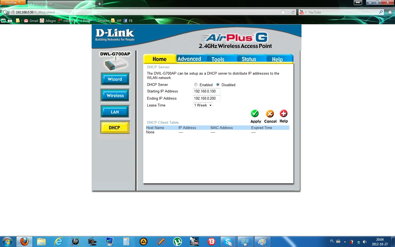Image resolution: width=395 pixels, height=247 pixels.
Task: Open the DHCP settings page
Action: (x=115, y=127)
